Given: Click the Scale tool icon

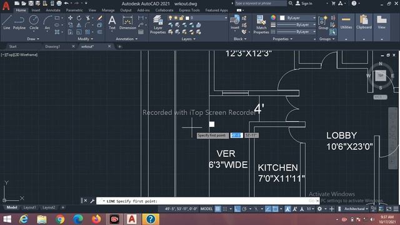Looking at the screenshot, I should coord(79,32).
